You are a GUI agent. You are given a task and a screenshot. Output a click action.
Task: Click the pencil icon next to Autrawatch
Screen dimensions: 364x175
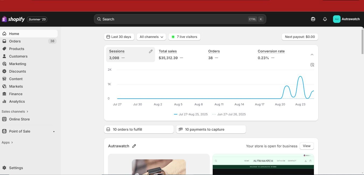pos(134,146)
